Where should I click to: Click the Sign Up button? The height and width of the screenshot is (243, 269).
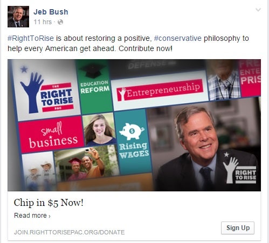(238, 228)
